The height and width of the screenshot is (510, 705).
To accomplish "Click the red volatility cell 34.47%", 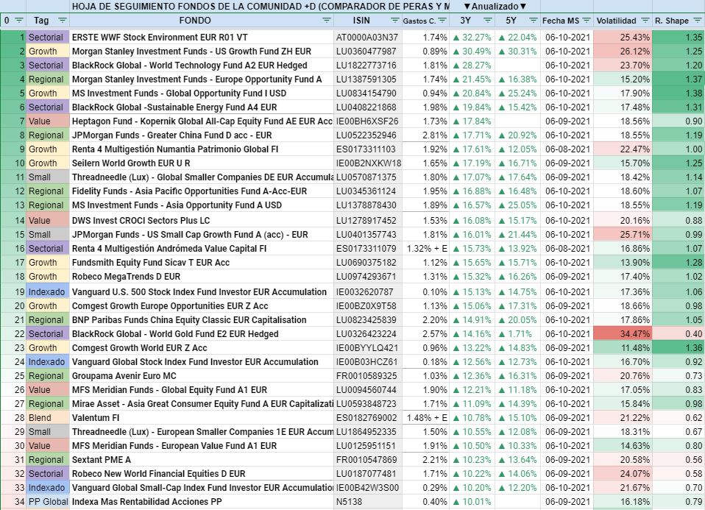I will click(623, 333).
